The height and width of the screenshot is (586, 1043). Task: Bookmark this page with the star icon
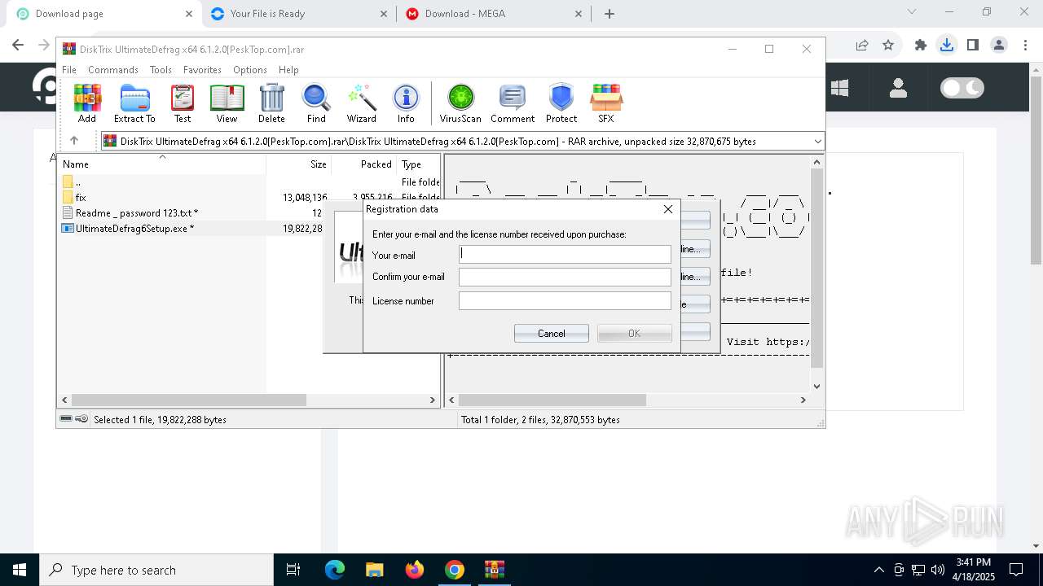tap(888, 46)
